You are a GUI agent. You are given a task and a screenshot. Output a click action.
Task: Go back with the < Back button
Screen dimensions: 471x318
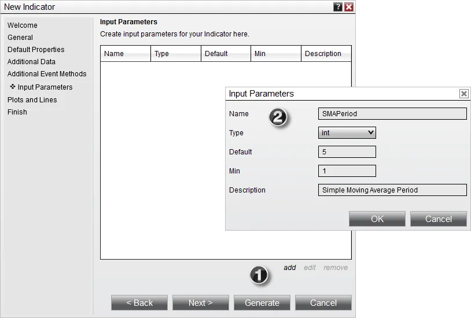click(139, 303)
